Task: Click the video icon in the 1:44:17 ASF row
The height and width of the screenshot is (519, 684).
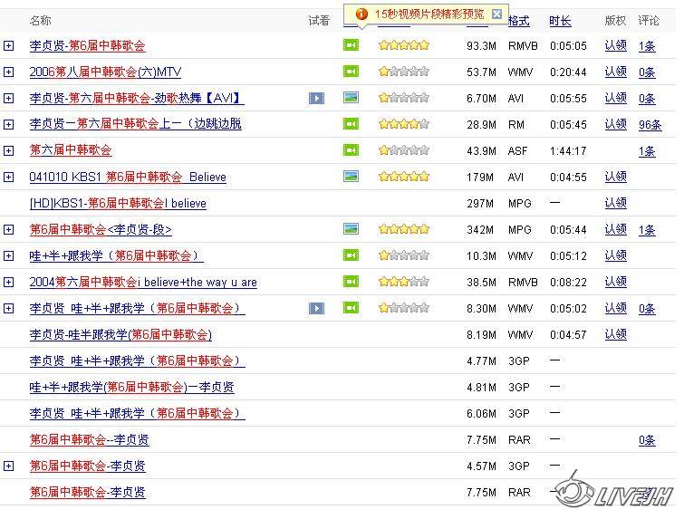Action: tap(351, 150)
